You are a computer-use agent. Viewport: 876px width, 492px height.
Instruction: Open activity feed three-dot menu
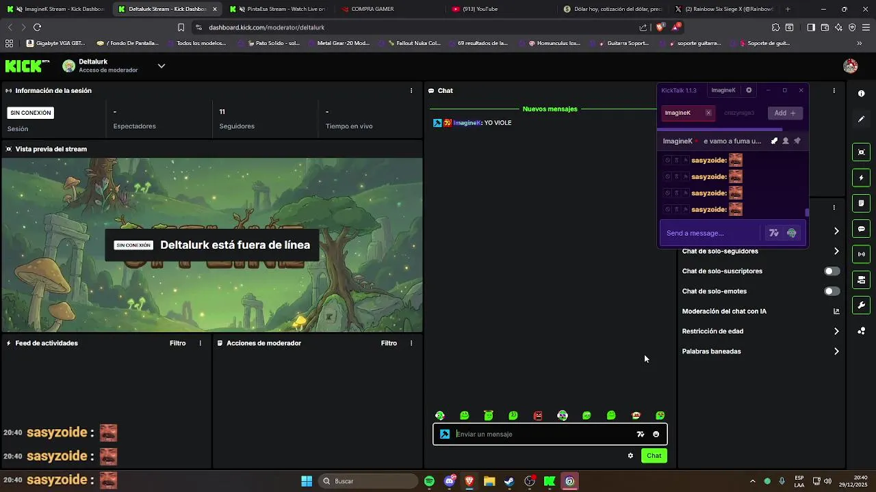tap(201, 343)
